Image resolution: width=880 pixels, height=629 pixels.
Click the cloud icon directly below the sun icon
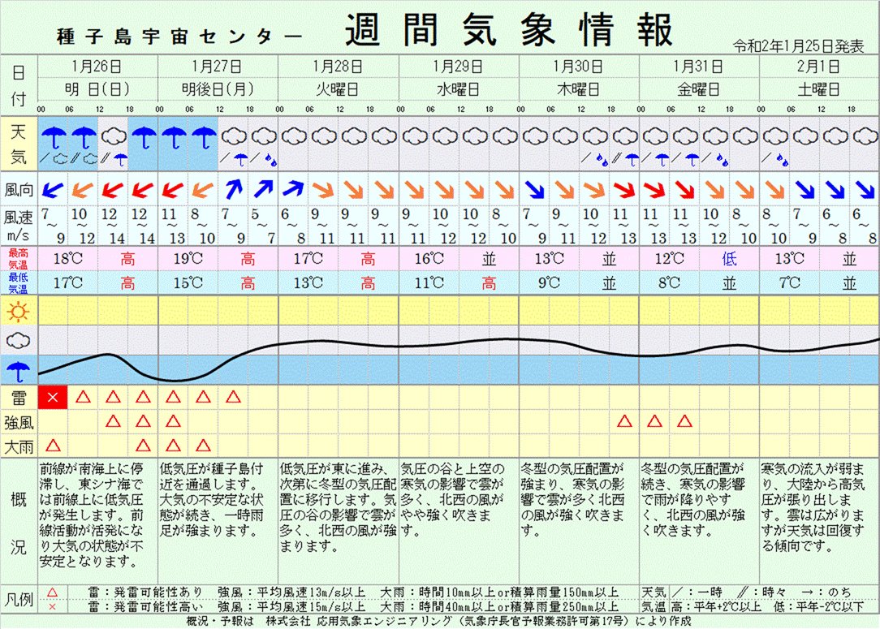18,341
